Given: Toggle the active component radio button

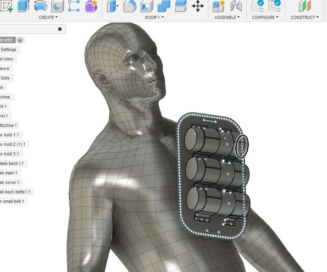Looking at the screenshot, I should point(20,40).
